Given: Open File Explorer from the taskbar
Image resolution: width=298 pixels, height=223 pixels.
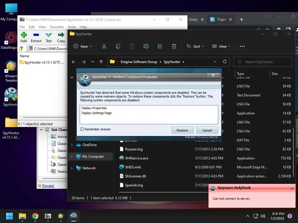Looking at the screenshot, I should (22, 216).
